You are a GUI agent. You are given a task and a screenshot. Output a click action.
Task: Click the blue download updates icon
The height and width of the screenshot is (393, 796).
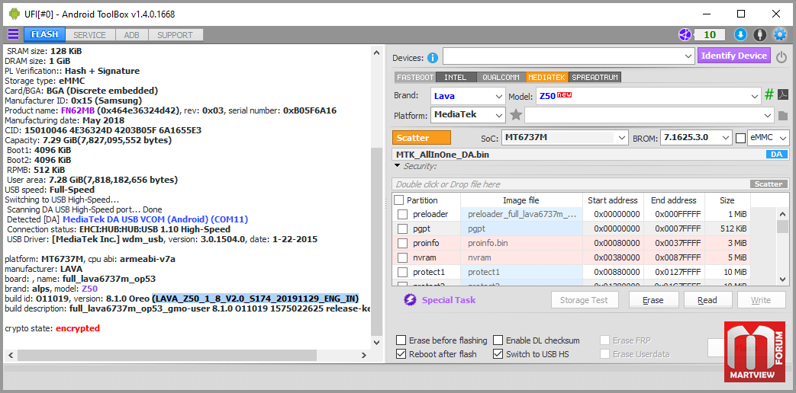740,34
